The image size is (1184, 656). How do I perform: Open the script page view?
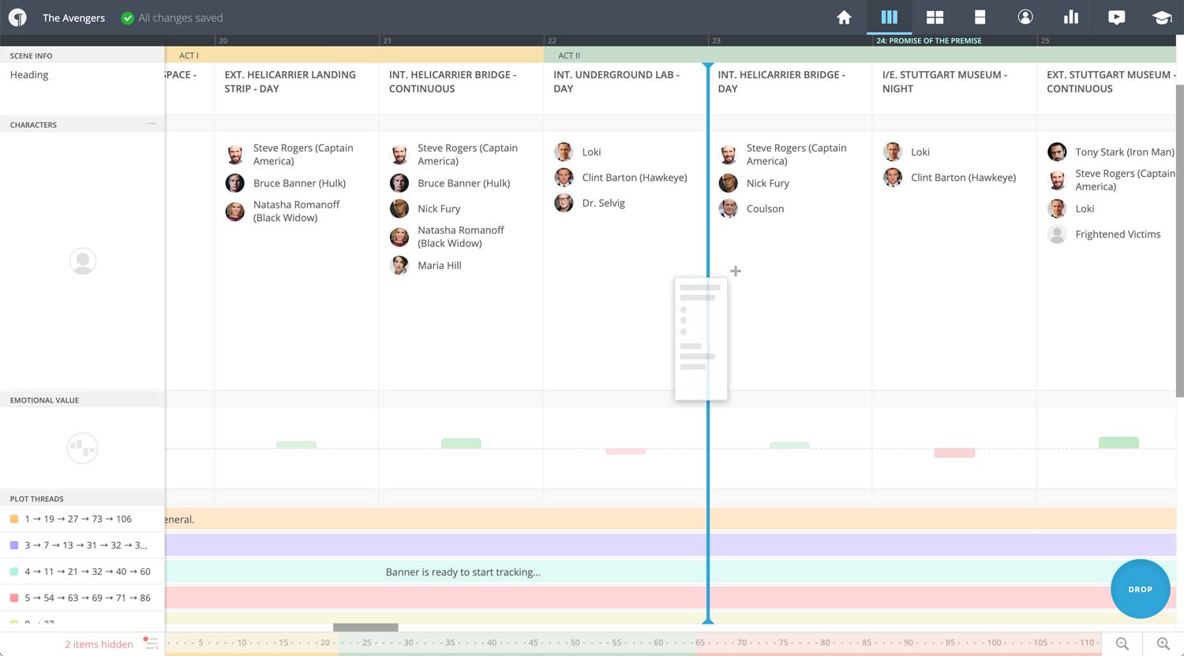coord(980,17)
